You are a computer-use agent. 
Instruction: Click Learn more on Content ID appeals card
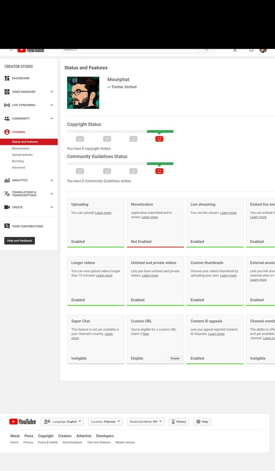(x=217, y=334)
